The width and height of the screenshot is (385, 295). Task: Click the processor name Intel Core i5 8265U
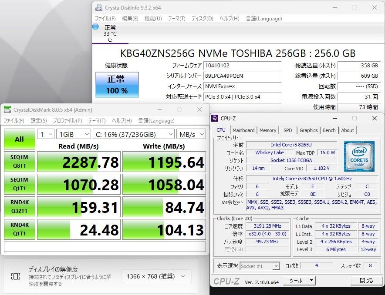pos(291,145)
